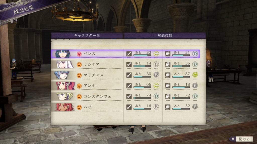Click the sword skill icon in ハピ's row
257x144 pixels.
pyautogui.click(x=129, y=107)
